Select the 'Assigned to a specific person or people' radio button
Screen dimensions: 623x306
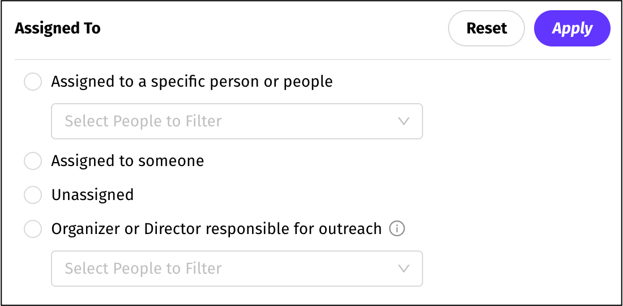(x=33, y=82)
